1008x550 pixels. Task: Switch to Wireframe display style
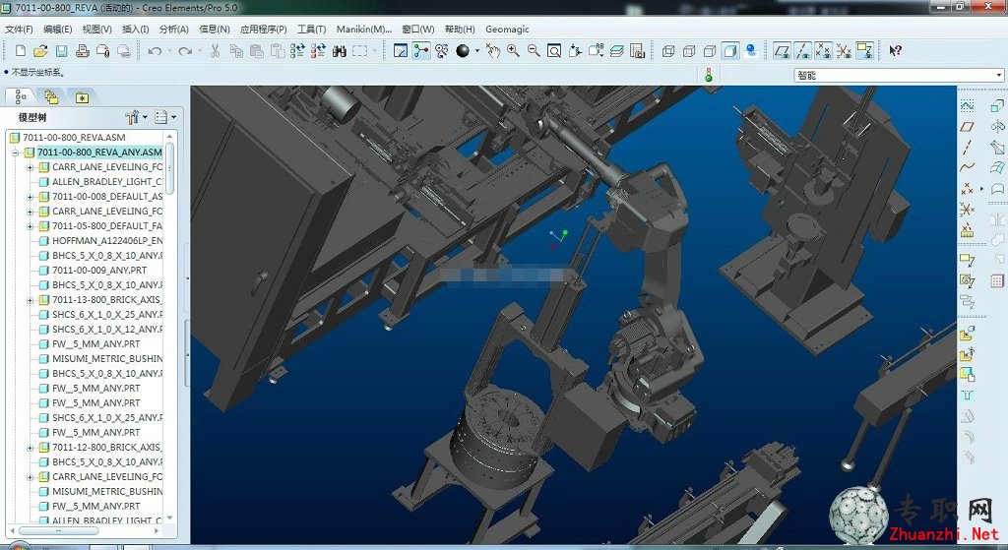pos(668,51)
